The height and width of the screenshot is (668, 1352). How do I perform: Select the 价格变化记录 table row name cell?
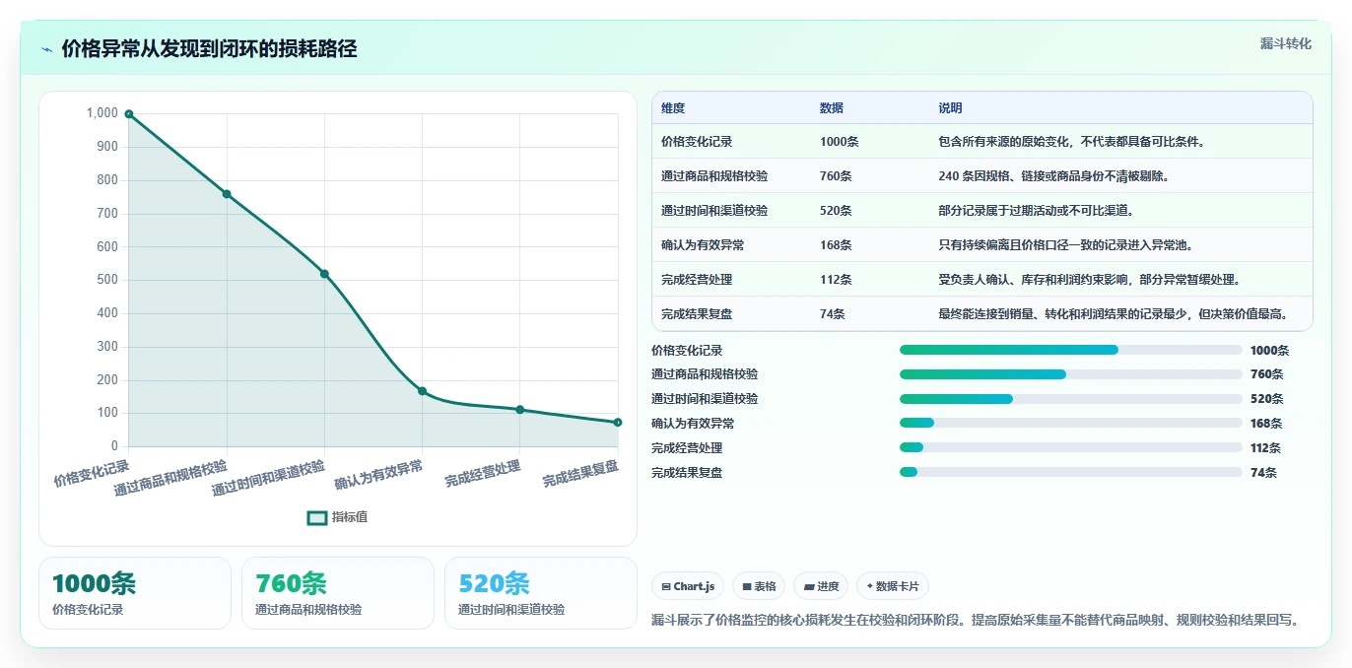(x=697, y=142)
